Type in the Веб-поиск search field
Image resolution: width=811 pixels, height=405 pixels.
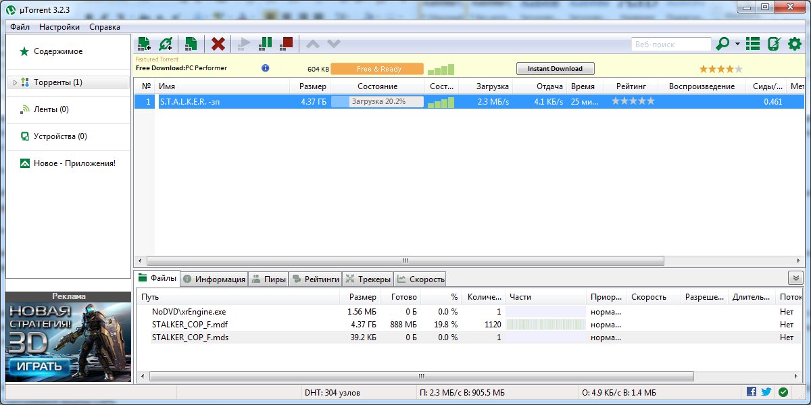pyautogui.click(x=671, y=45)
